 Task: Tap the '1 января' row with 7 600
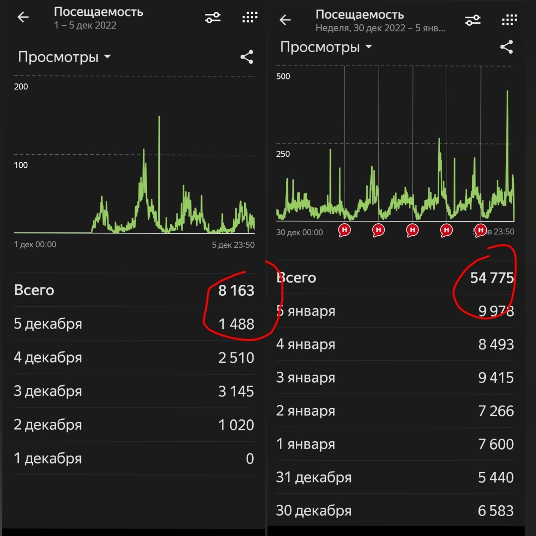pyautogui.click(x=395, y=444)
